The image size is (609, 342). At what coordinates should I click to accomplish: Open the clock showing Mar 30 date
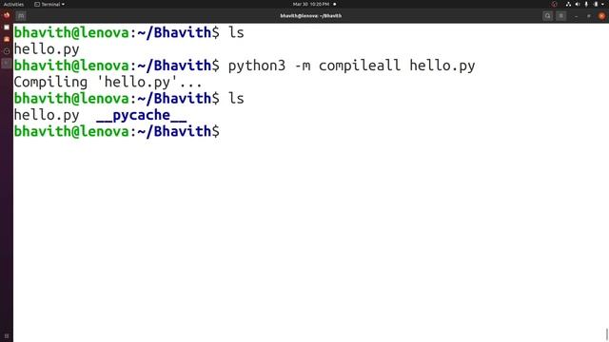tap(311, 4)
